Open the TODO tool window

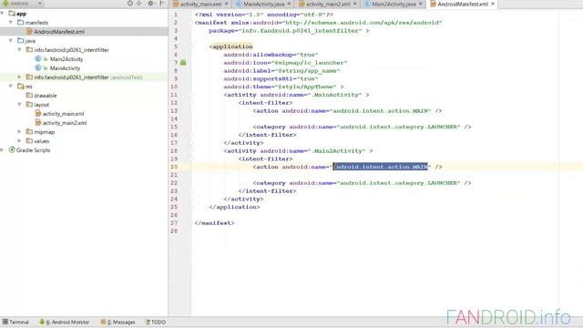pos(156,322)
